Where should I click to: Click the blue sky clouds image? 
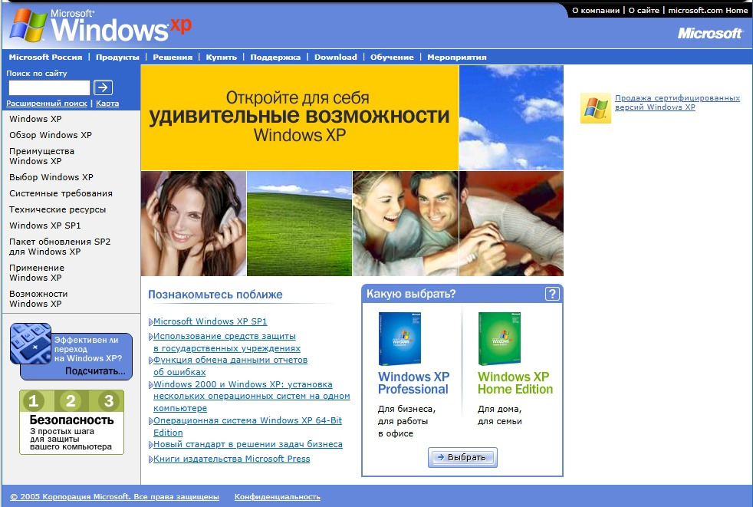(x=511, y=118)
